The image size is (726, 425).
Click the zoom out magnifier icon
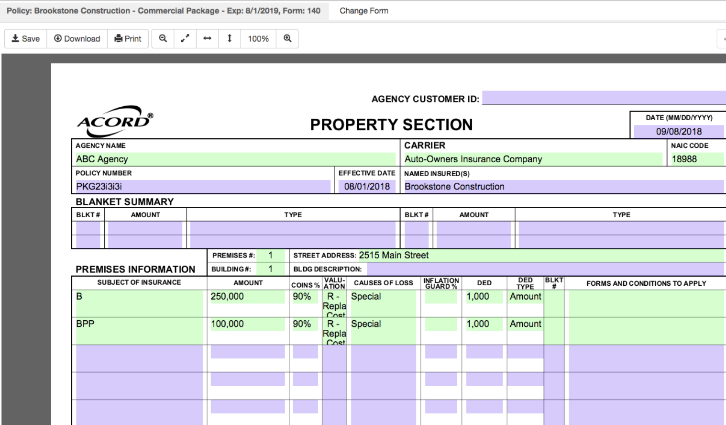pos(163,39)
